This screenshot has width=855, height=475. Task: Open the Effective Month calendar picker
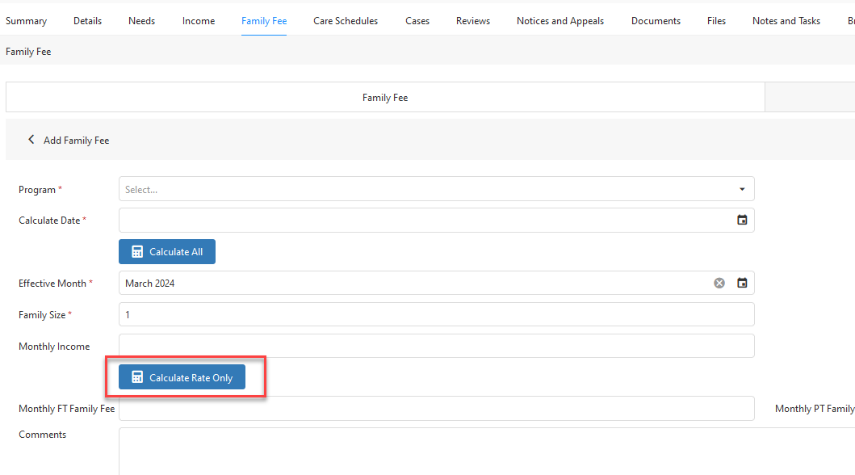click(x=742, y=283)
